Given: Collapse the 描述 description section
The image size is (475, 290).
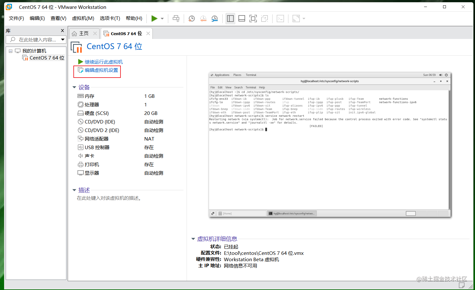Looking at the screenshot, I should point(74,190).
